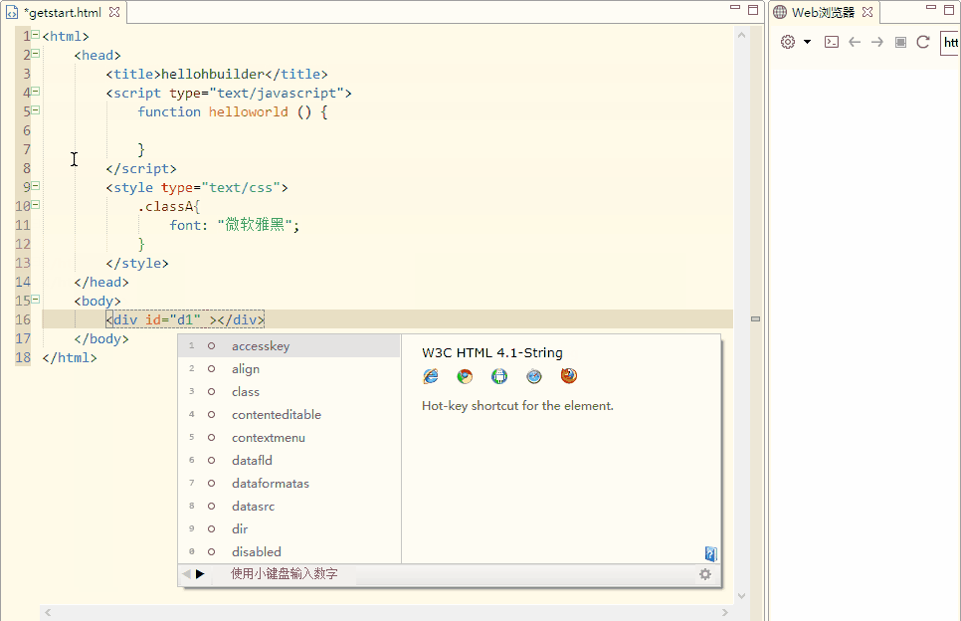The width and height of the screenshot is (961, 621).
Task: Collapse the head tag on line 2
Action: pos(36,54)
